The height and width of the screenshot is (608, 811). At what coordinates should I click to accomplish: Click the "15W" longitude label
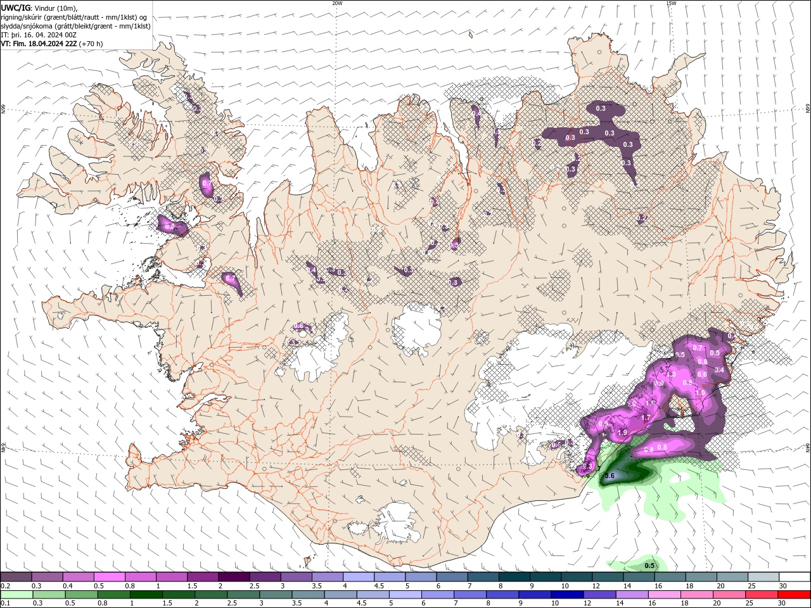click(671, 3)
